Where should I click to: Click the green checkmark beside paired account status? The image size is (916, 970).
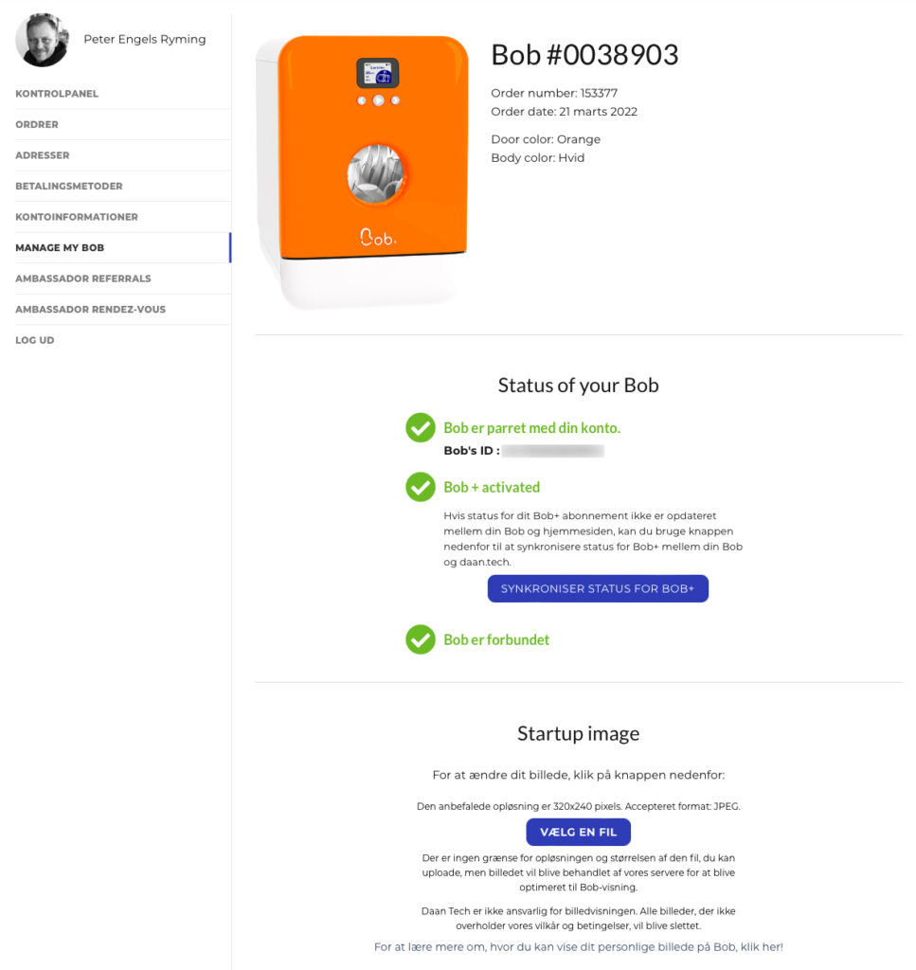[x=421, y=427]
